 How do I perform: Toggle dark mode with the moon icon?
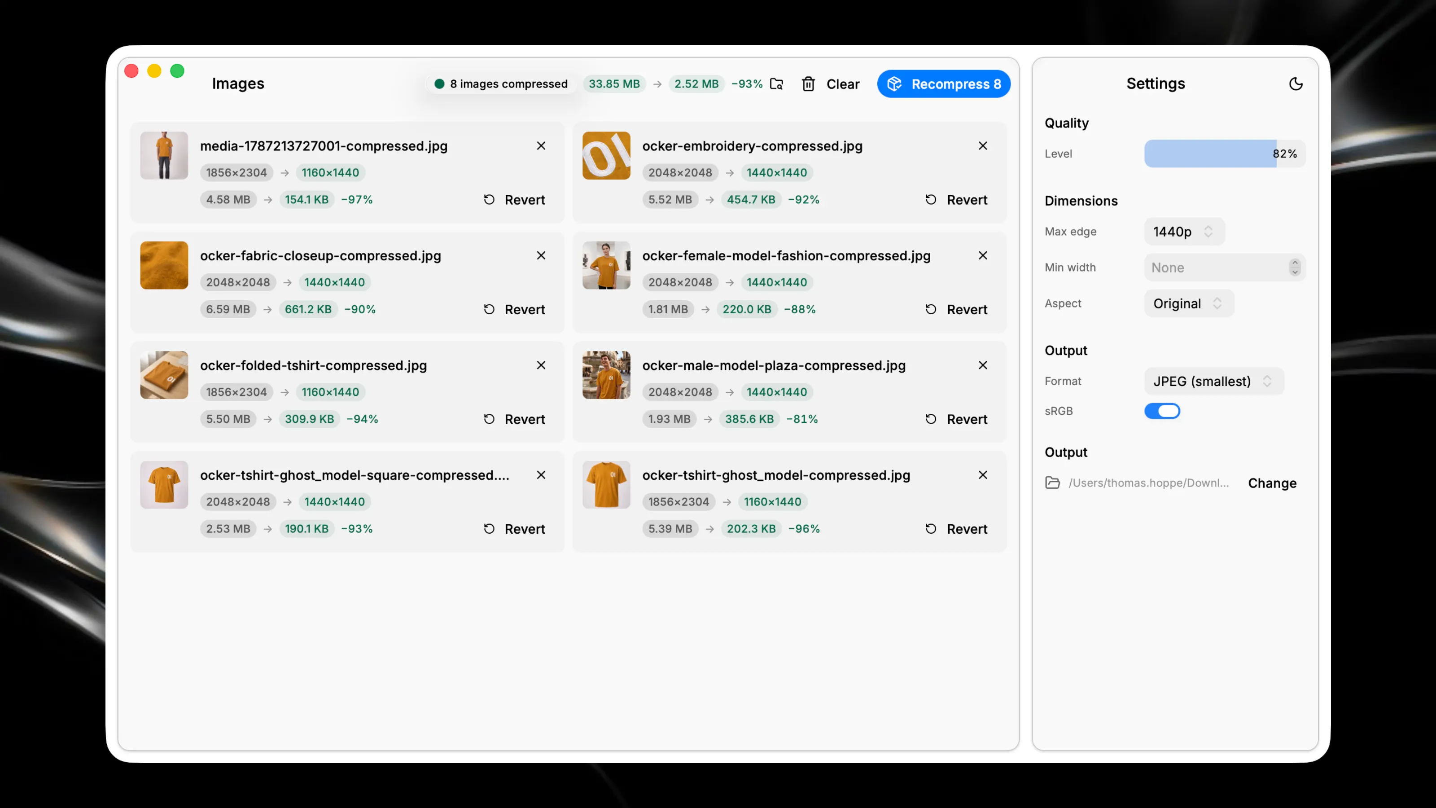point(1296,83)
